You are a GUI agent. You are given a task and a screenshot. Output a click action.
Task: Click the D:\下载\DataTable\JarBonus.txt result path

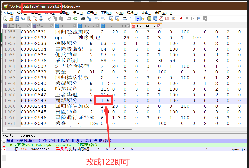[42, 145]
